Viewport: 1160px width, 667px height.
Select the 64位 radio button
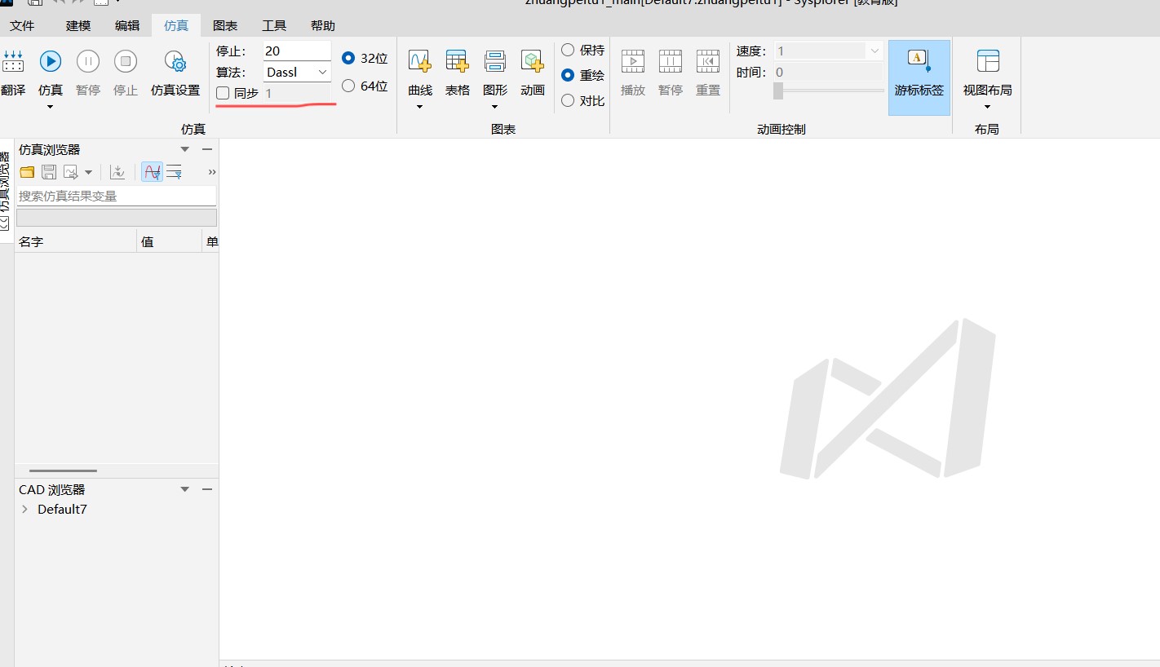348,86
